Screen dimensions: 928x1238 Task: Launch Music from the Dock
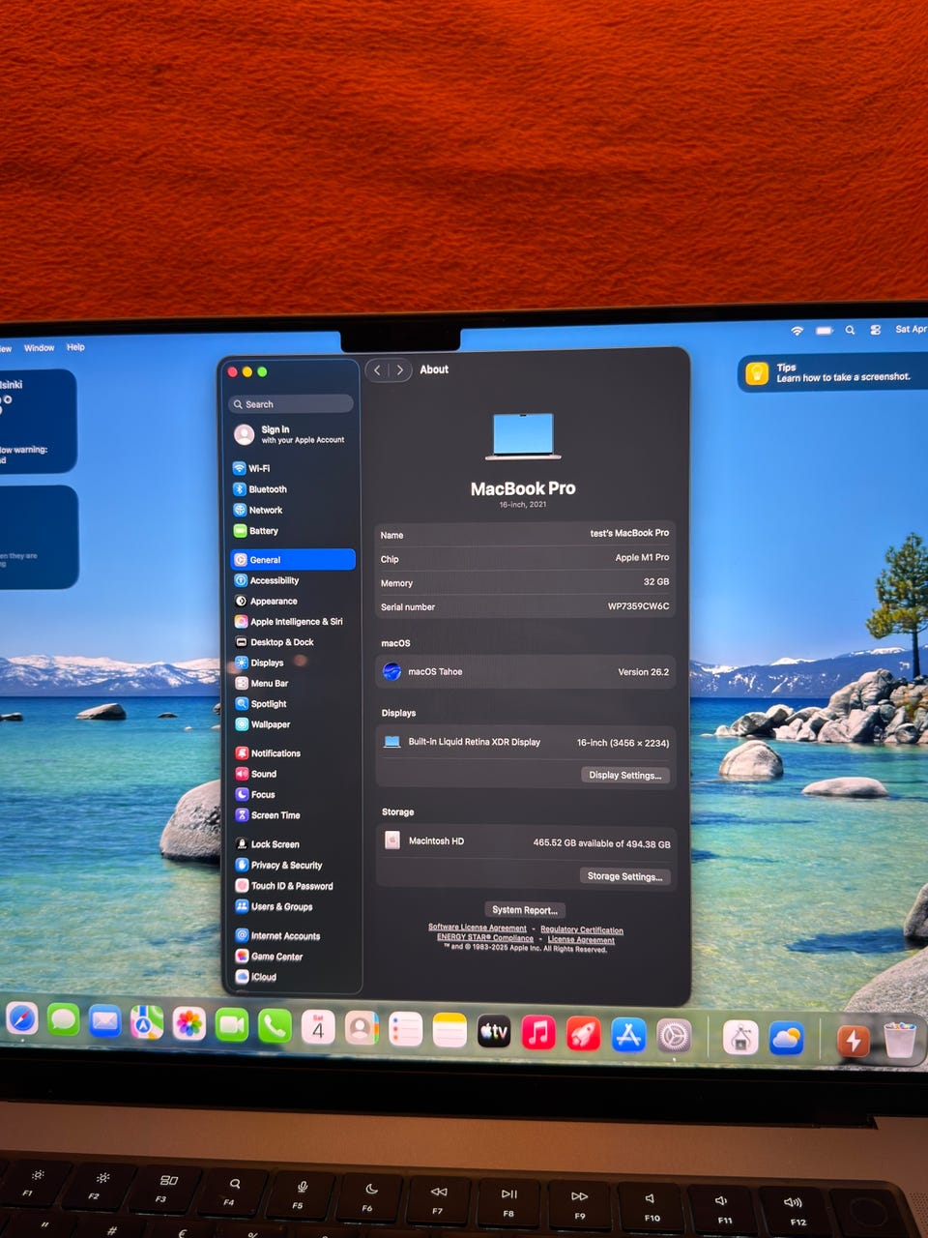[x=538, y=1033]
